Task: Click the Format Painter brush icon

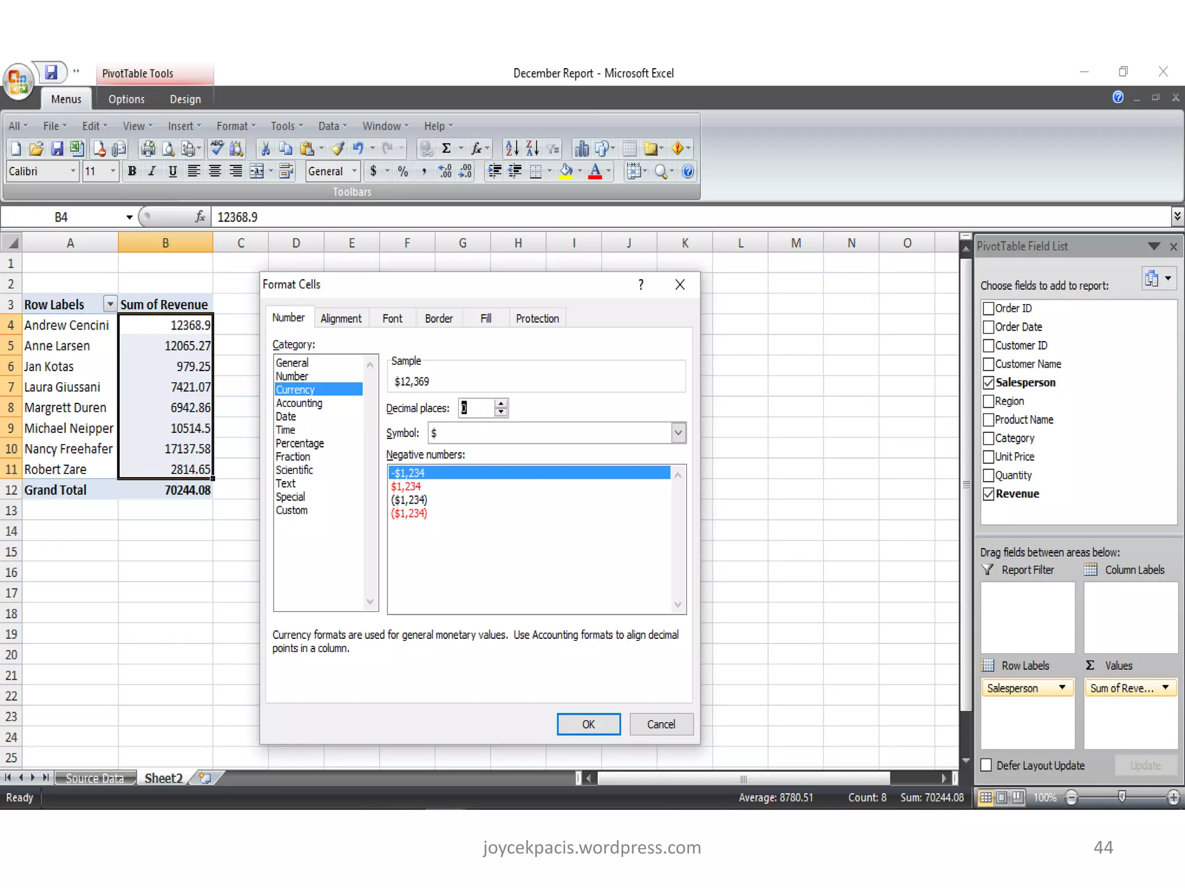Action: (338, 149)
